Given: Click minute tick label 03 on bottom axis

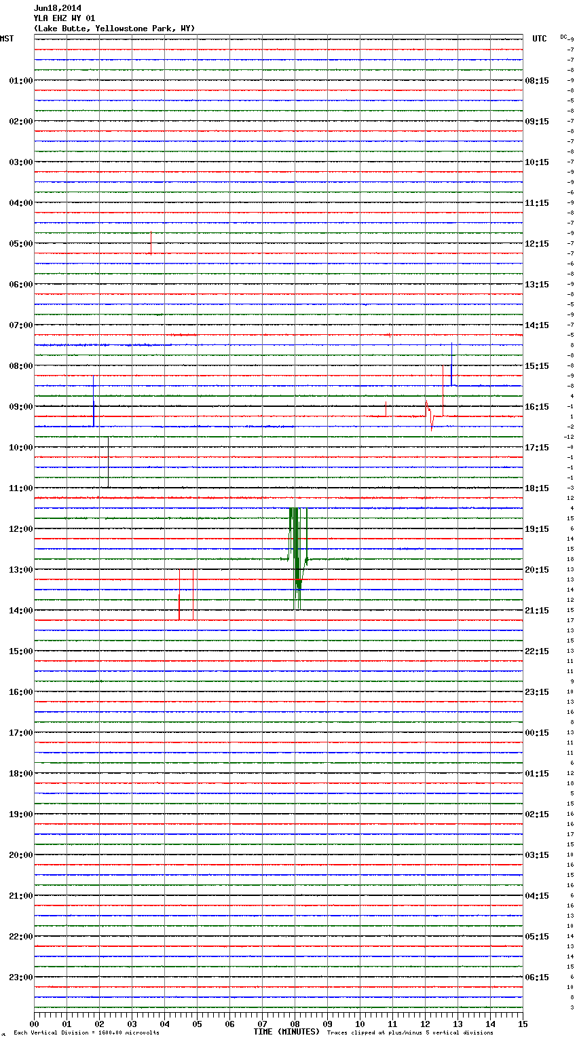Looking at the screenshot, I should pyautogui.click(x=132, y=1024).
